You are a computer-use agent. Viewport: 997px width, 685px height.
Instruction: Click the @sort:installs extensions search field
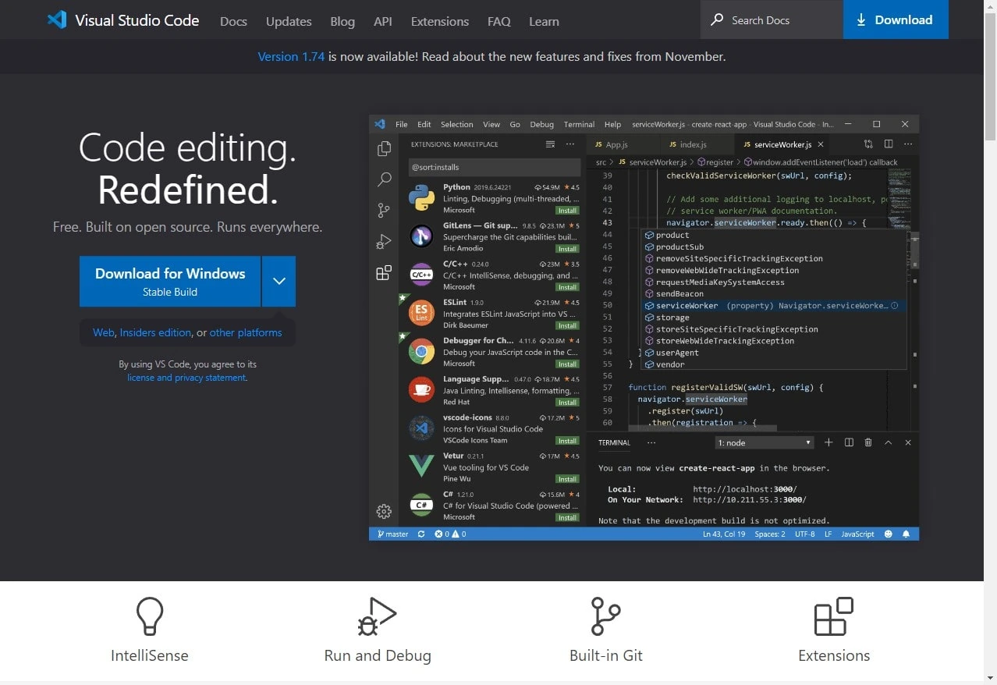coord(494,166)
